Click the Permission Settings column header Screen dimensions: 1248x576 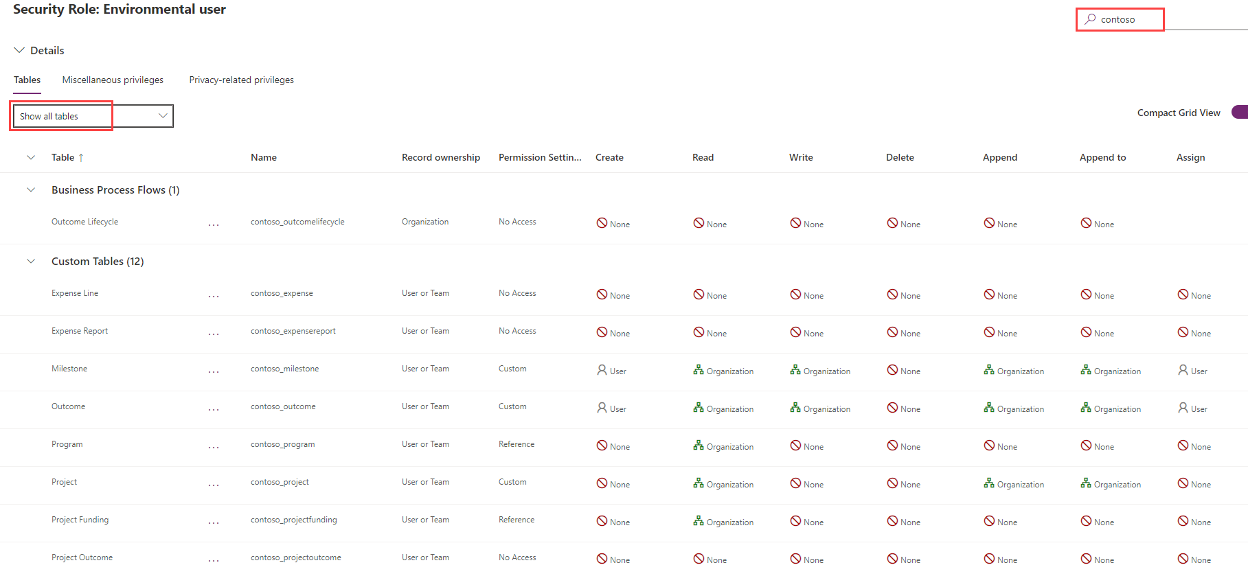[x=540, y=157]
